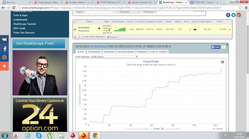Open the round Twitter icon at top right
The width and height of the screenshot is (249, 139).
[233, 15]
